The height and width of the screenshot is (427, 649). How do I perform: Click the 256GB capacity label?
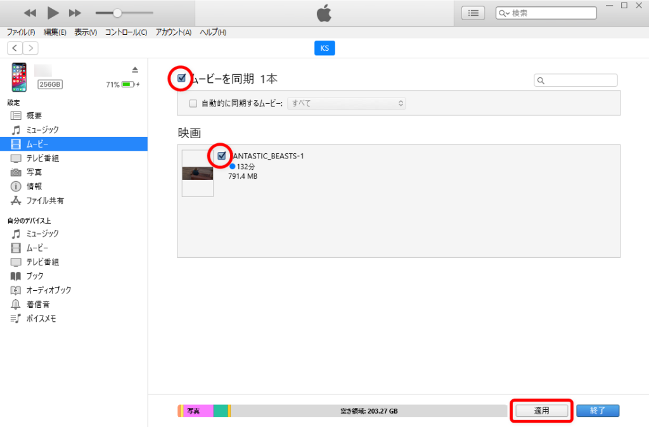(x=50, y=84)
